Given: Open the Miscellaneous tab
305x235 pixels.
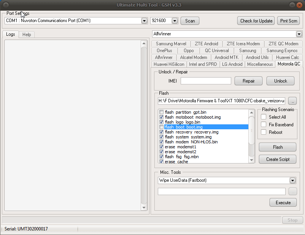Looking at the screenshot, I should 260,64.
